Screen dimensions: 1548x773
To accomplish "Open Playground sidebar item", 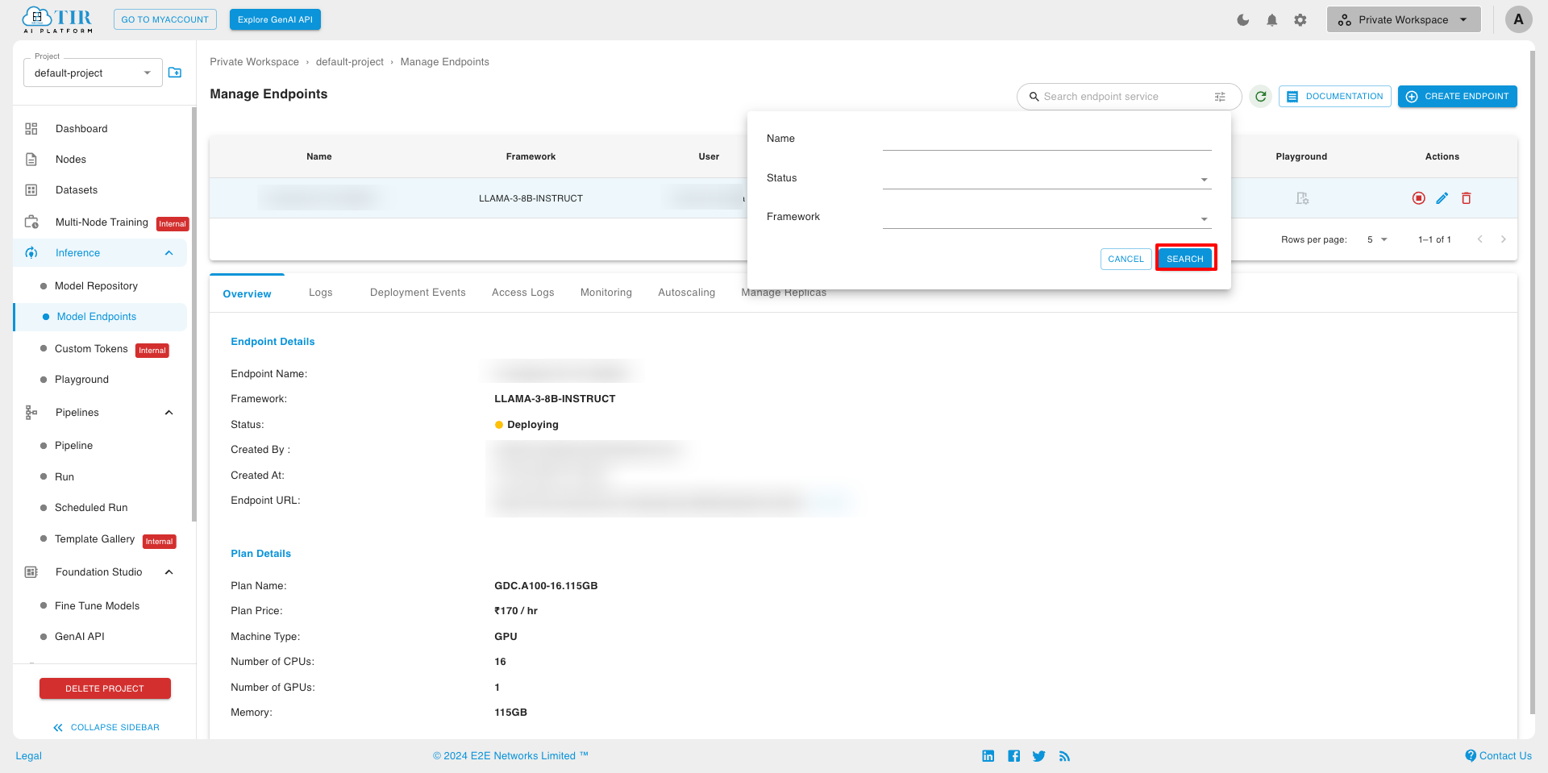I will coord(81,380).
